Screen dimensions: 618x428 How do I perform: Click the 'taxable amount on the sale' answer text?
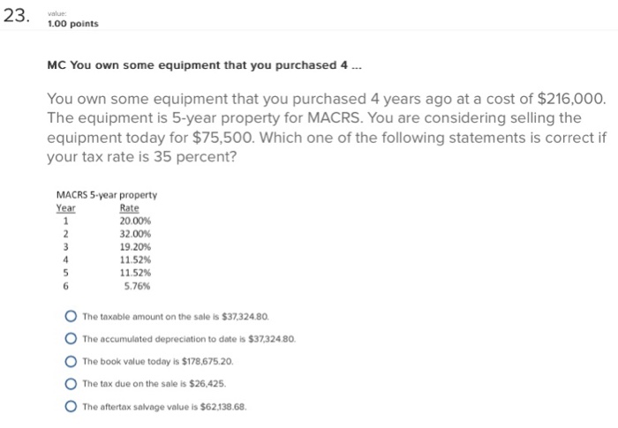pyautogui.click(x=176, y=317)
